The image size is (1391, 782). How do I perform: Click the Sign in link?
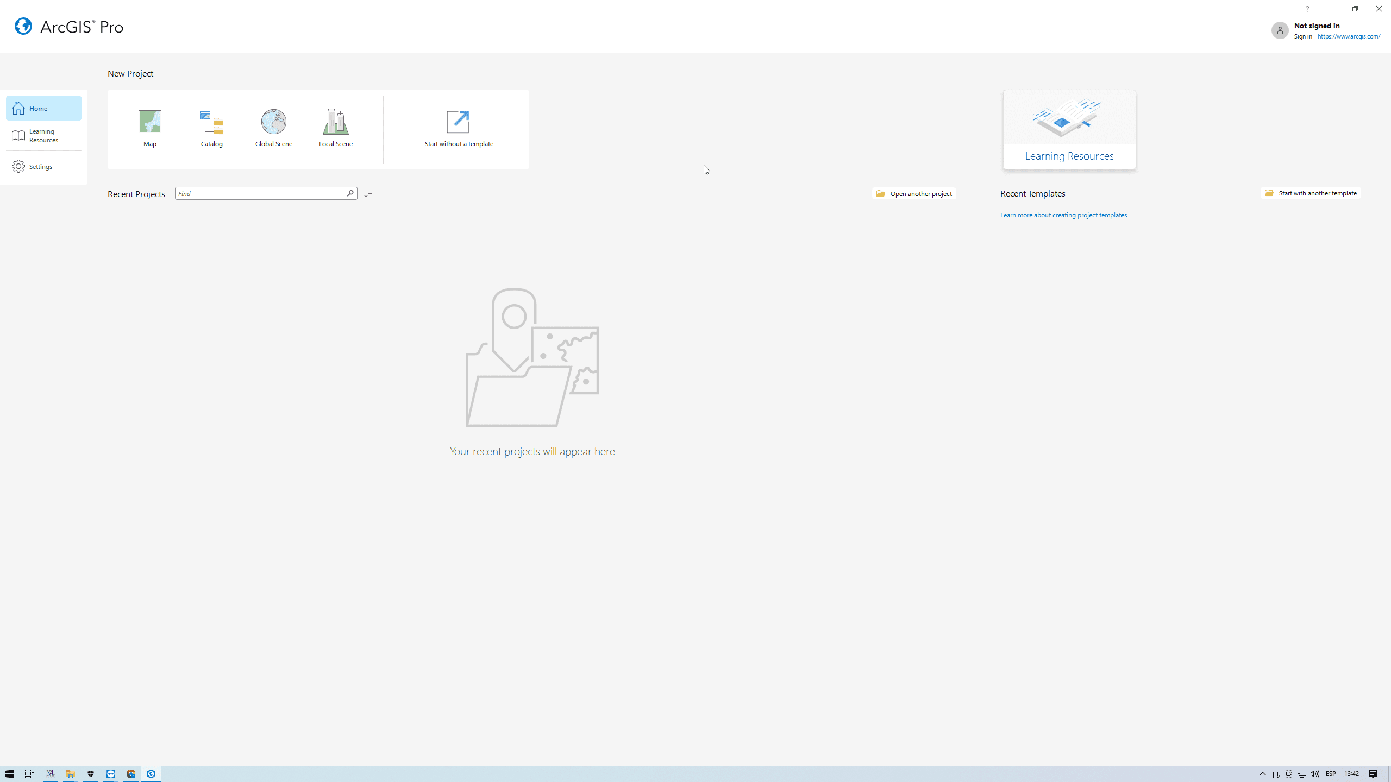(1302, 36)
